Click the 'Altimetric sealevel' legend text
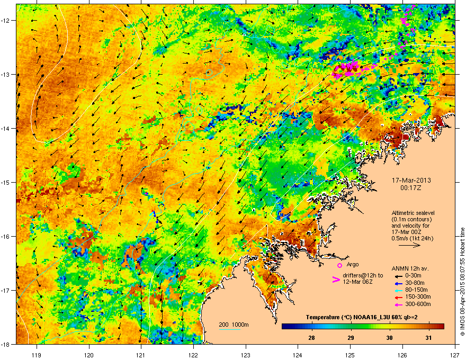 coord(413,213)
